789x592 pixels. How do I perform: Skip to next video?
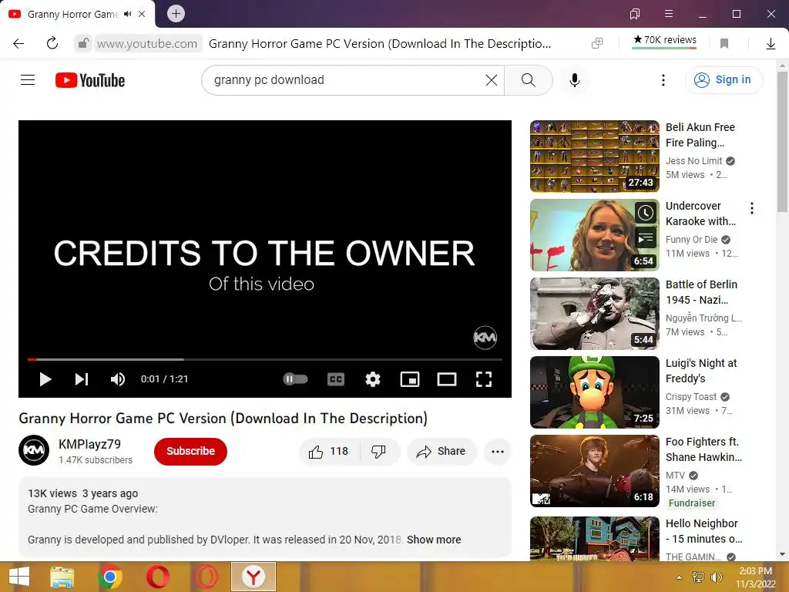coord(82,379)
